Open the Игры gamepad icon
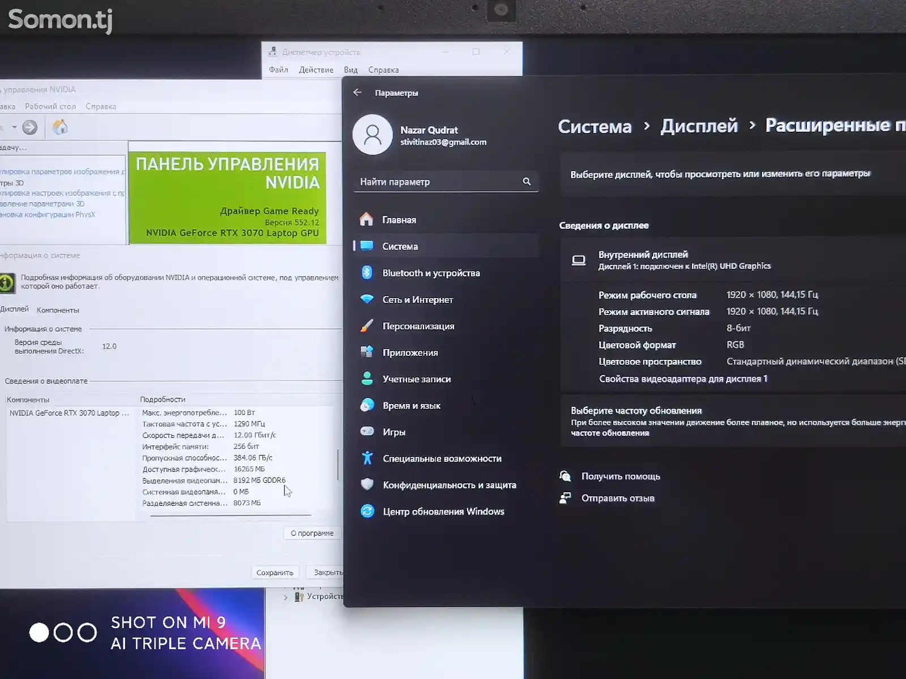 (367, 431)
